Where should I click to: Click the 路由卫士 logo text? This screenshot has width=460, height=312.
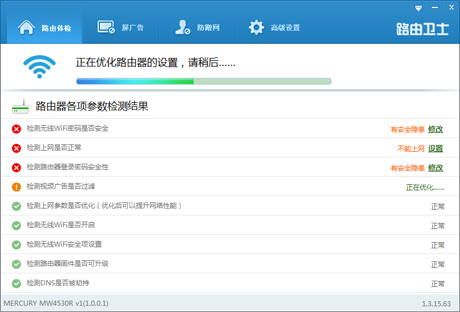pos(422,29)
